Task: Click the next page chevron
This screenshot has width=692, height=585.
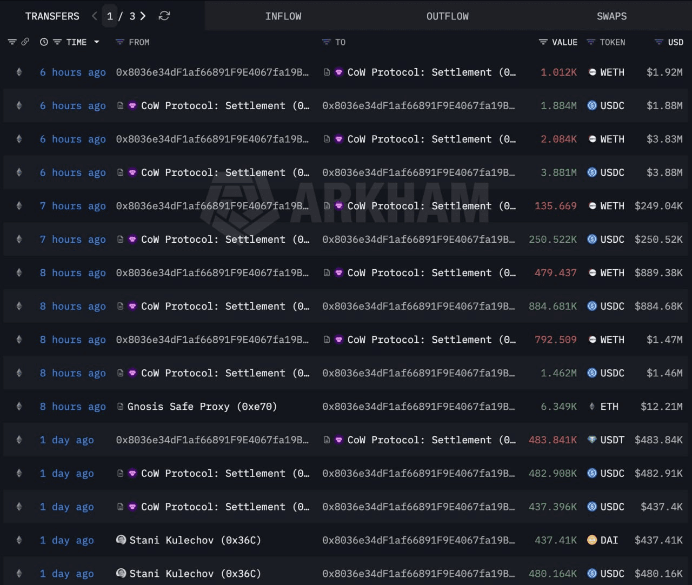Action: (x=142, y=16)
